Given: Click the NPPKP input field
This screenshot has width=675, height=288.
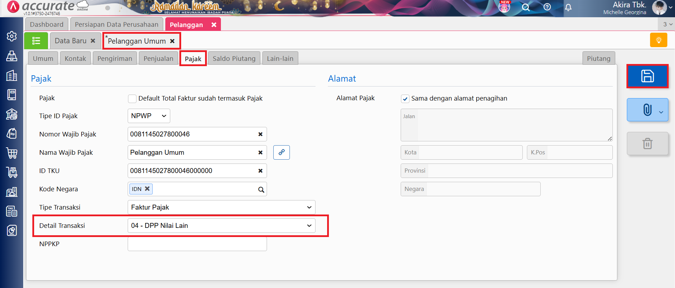Looking at the screenshot, I should click(197, 244).
